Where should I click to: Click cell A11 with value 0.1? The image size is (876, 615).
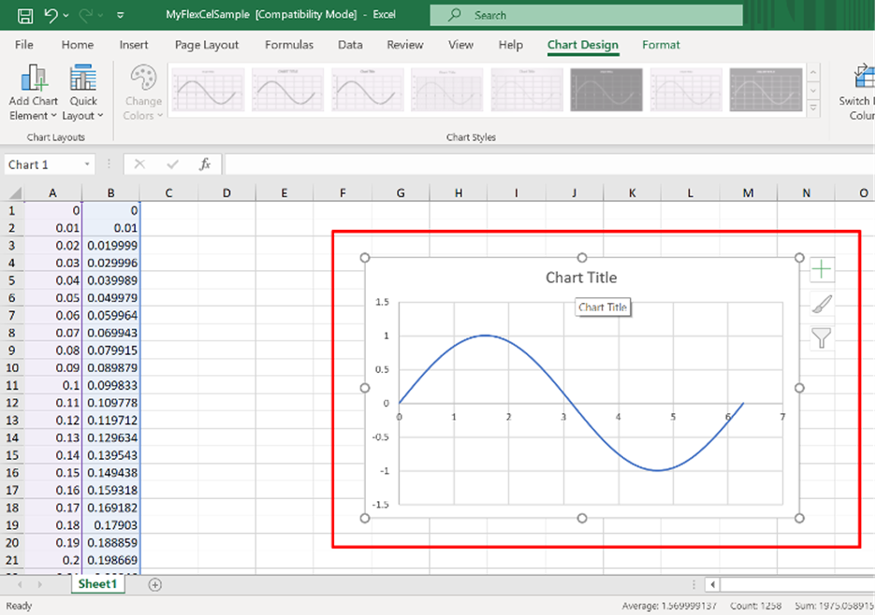click(x=52, y=385)
